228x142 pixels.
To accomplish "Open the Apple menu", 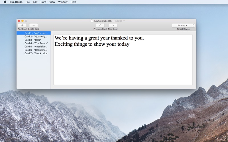I will click(5, 2).
